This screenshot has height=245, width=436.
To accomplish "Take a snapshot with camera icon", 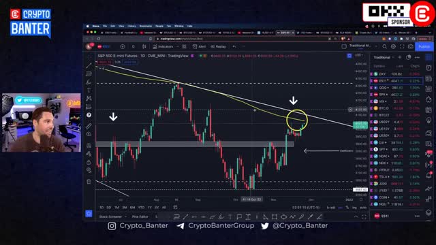I will click(410, 47).
